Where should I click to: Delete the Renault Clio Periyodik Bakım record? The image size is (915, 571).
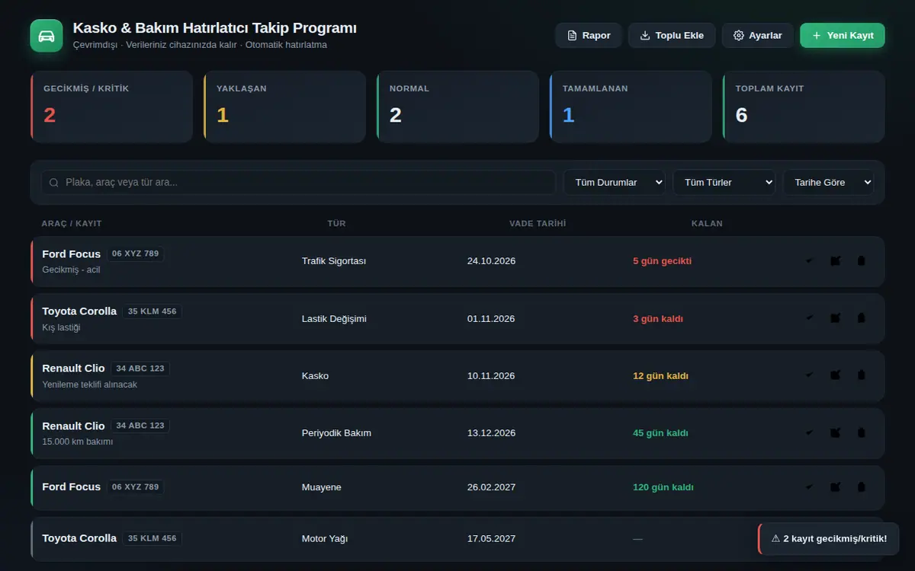tap(862, 433)
